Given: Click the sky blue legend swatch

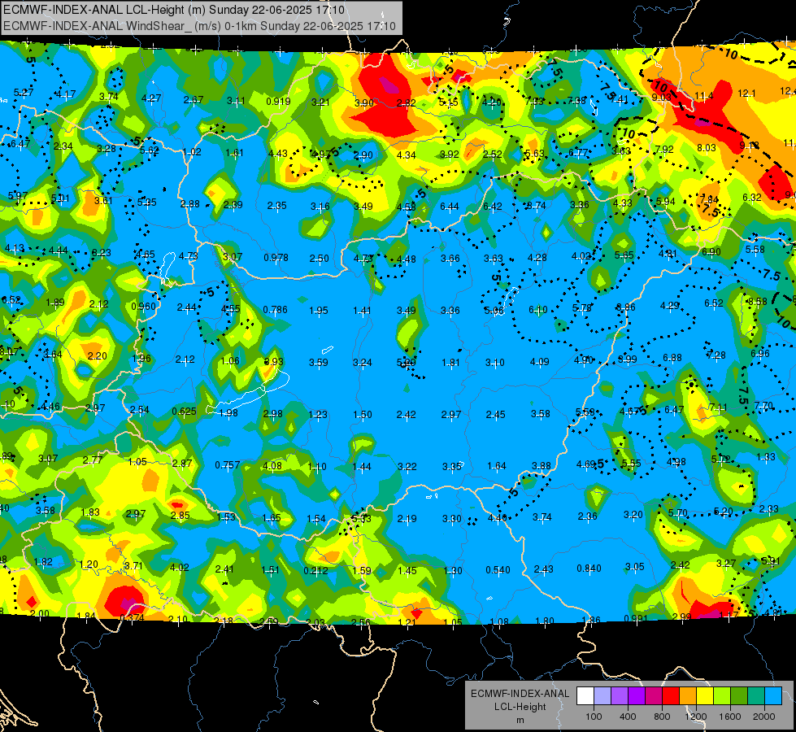Looking at the screenshot, I should point(774,696).
